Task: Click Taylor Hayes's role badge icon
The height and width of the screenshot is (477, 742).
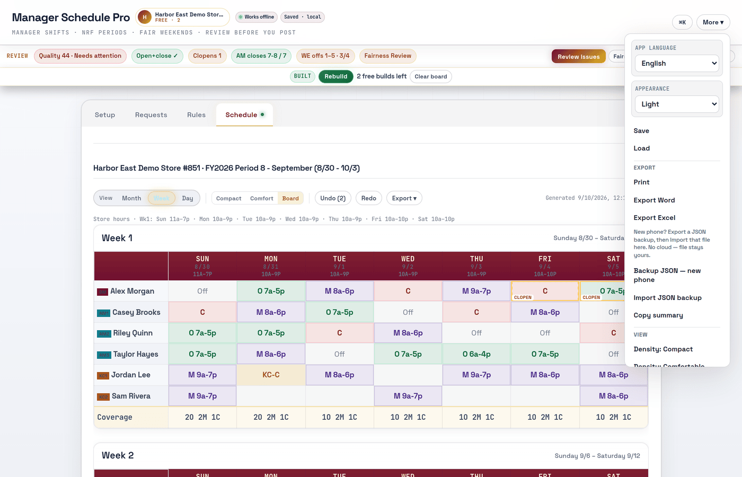Action: tap(104, 355)
